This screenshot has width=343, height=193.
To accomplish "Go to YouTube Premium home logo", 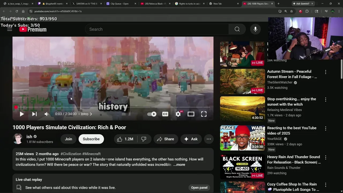I will [x=33, y=29].
